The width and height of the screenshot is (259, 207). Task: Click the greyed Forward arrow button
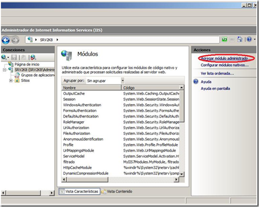point(15,40)
